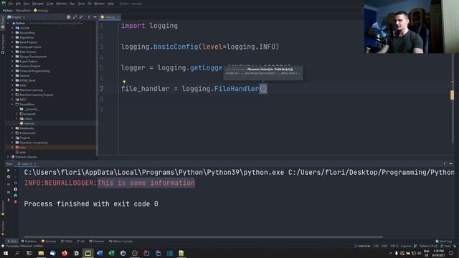Expand the Quantum Computing folder
This screenshot has height=258, width=459.
[x=13, y=143]
